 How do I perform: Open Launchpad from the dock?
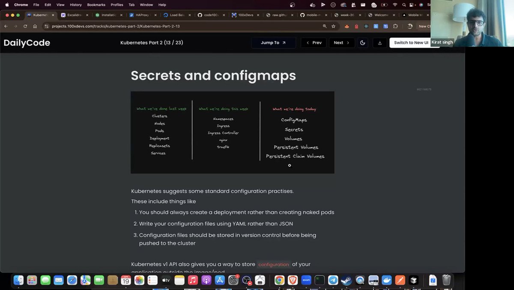click(32, 280)
